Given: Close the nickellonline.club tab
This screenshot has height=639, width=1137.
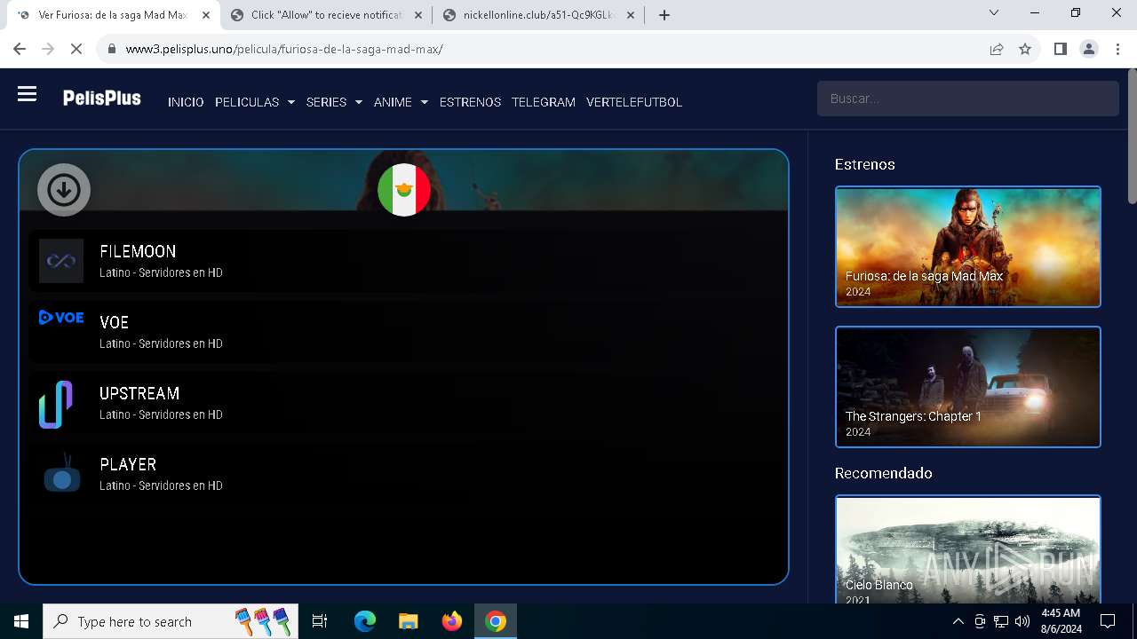Looking at the screenshot, I should [x=632, y=15].
